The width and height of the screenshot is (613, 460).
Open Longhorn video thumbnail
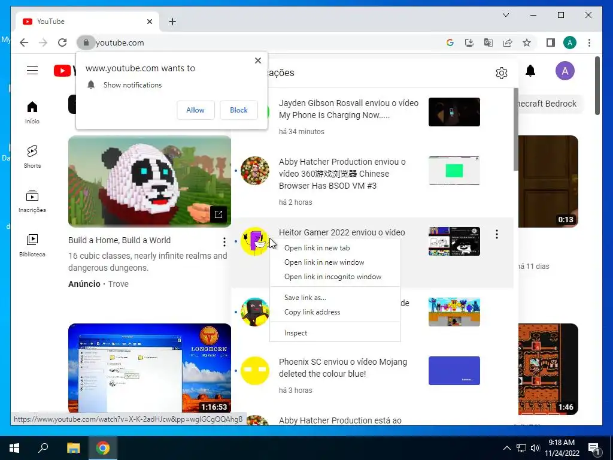coord(149,368)
